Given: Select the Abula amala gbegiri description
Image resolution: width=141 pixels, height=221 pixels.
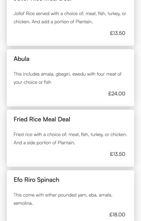Looking at the screenshot, I should [x=68, y=78].
